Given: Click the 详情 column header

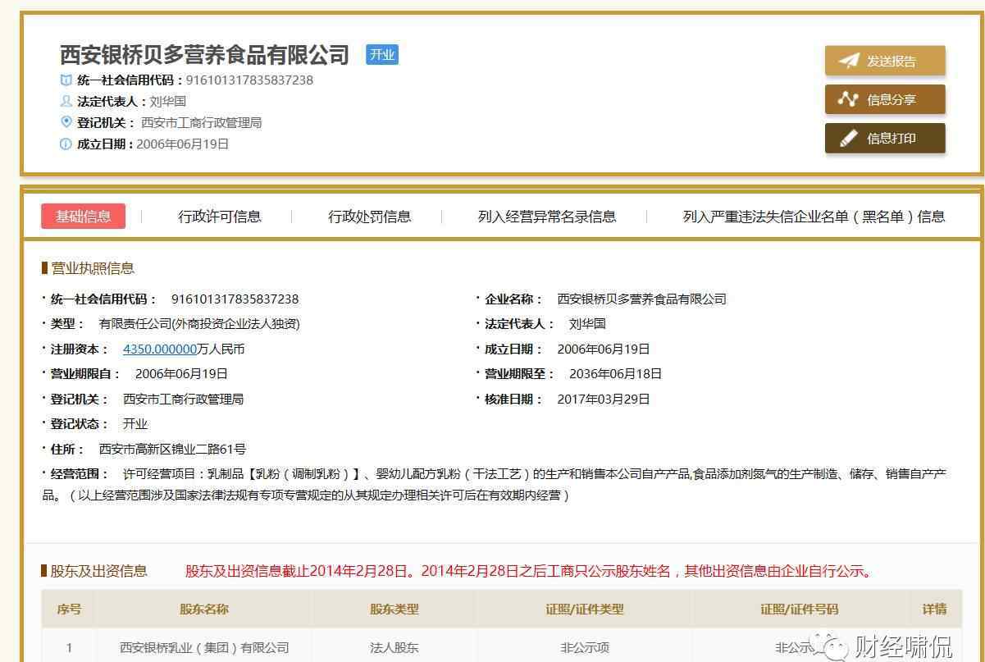Looking at the screenshot, I should coord(934,609).
